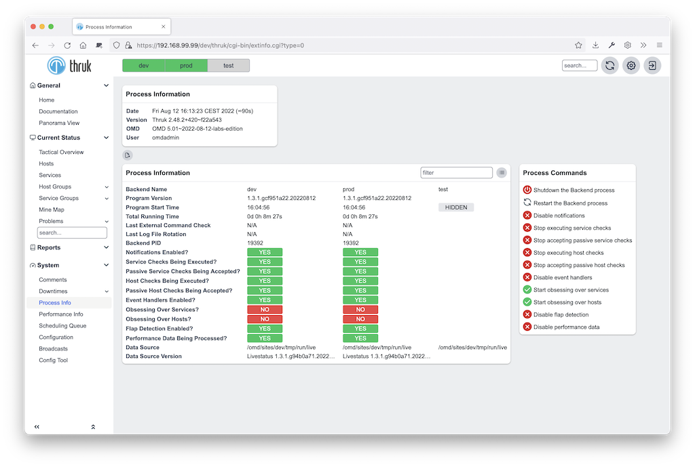Image resolution: width=695 pixels, height=467 pixels.
Task: Open Tactical Overview in sidebar
Action: coord(61,153)
